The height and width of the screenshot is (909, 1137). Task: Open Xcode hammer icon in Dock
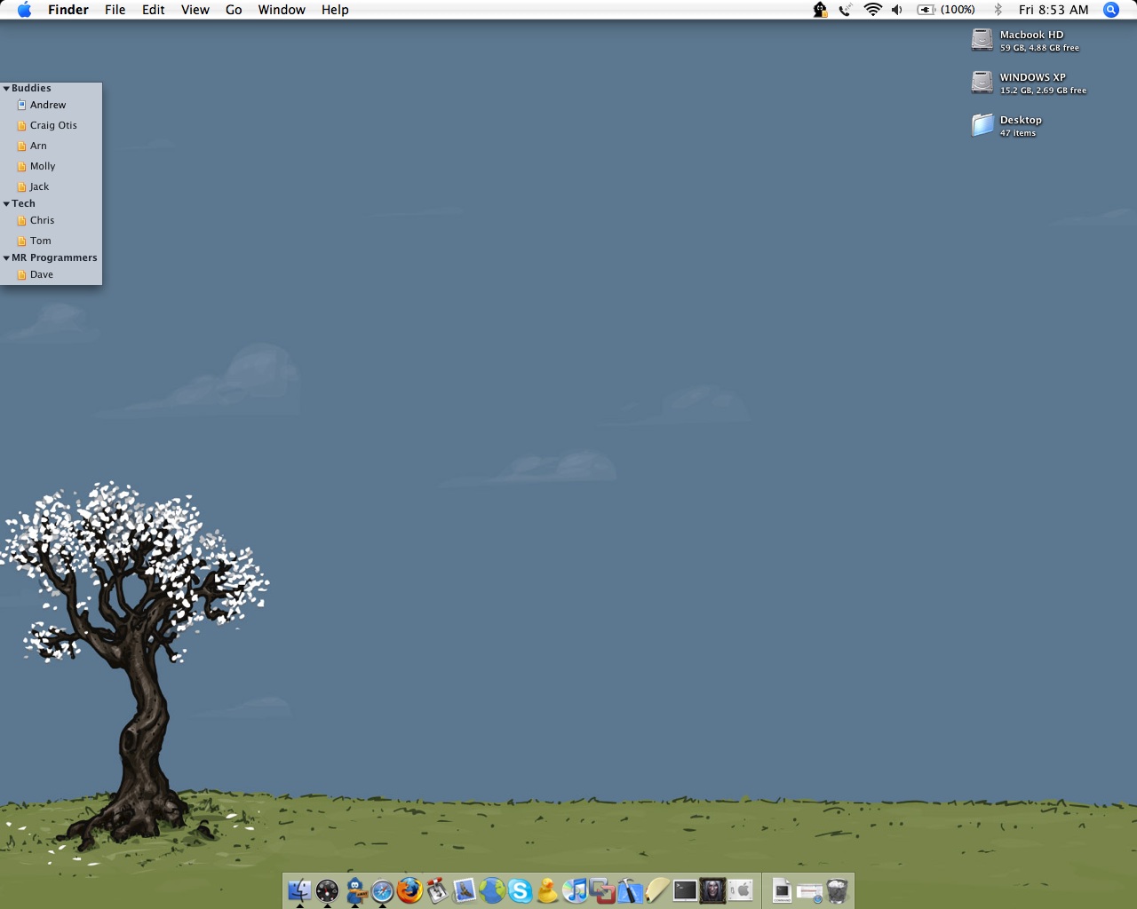[630, 889]
